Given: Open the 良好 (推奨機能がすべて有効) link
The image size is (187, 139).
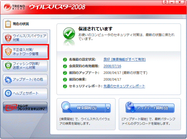Looking at the screenshot, I should (x=124, y=59).
